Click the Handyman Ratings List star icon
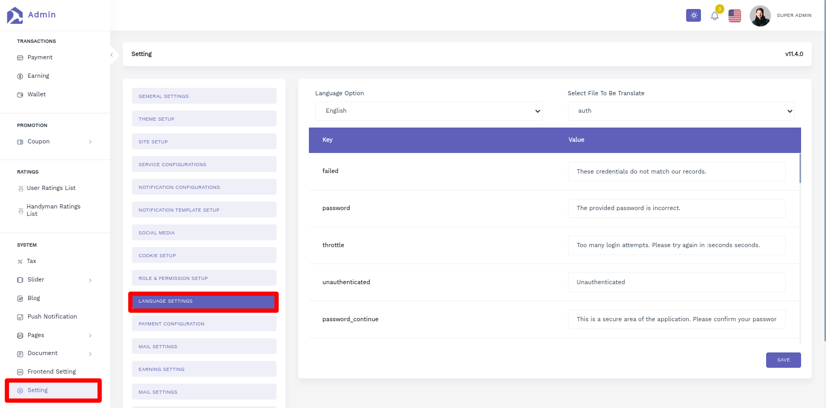826x408 pixels. coord(21,211)
